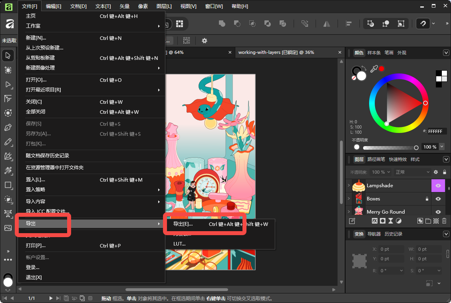This screenshot has height=303, width=451.
Task: Select the Vector Brush tool
Action: (x=8, y=156)
